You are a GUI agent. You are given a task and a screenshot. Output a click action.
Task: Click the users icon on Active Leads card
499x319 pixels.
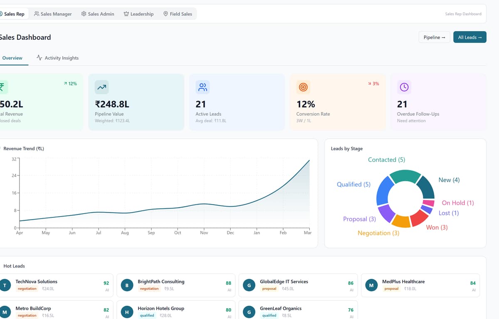coord(203,87)
